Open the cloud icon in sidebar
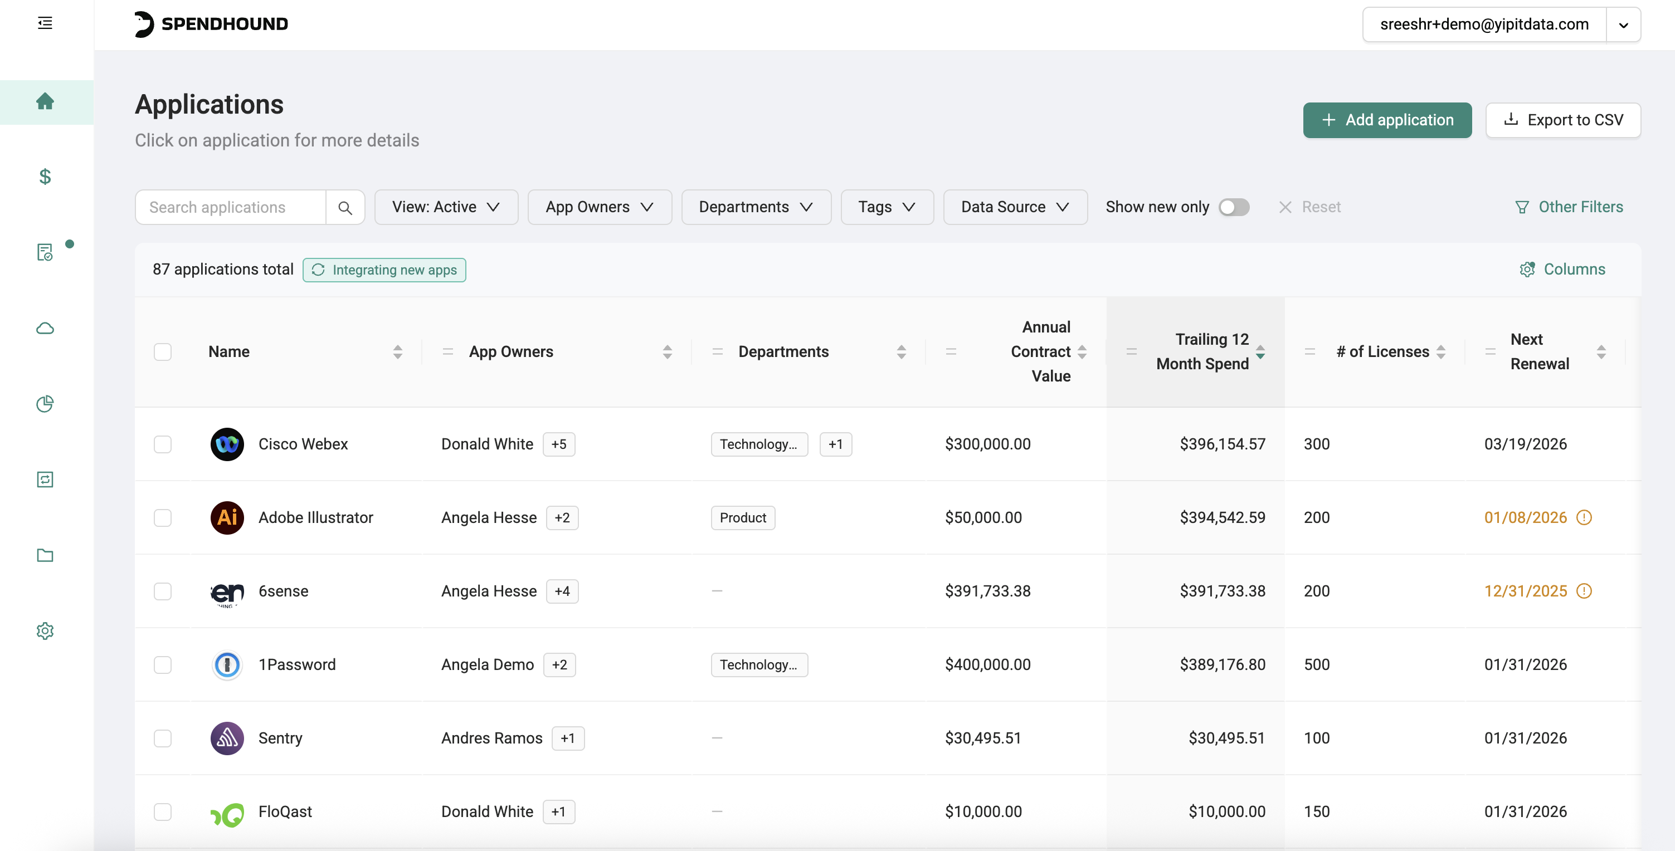The image size is (1675, 851). [45, 328]
